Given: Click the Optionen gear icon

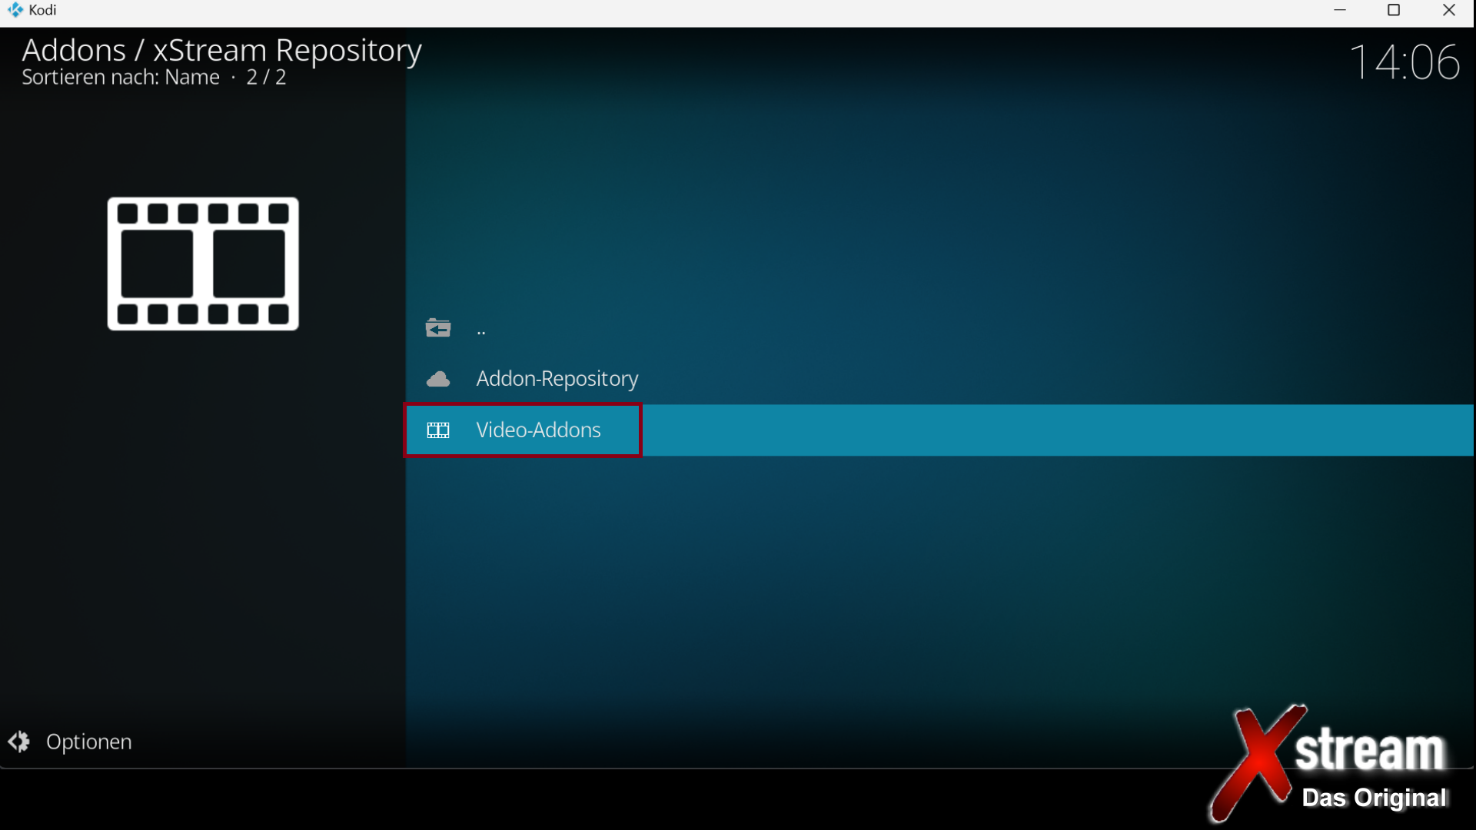Looking at the screenshot, I should (19, 742).
